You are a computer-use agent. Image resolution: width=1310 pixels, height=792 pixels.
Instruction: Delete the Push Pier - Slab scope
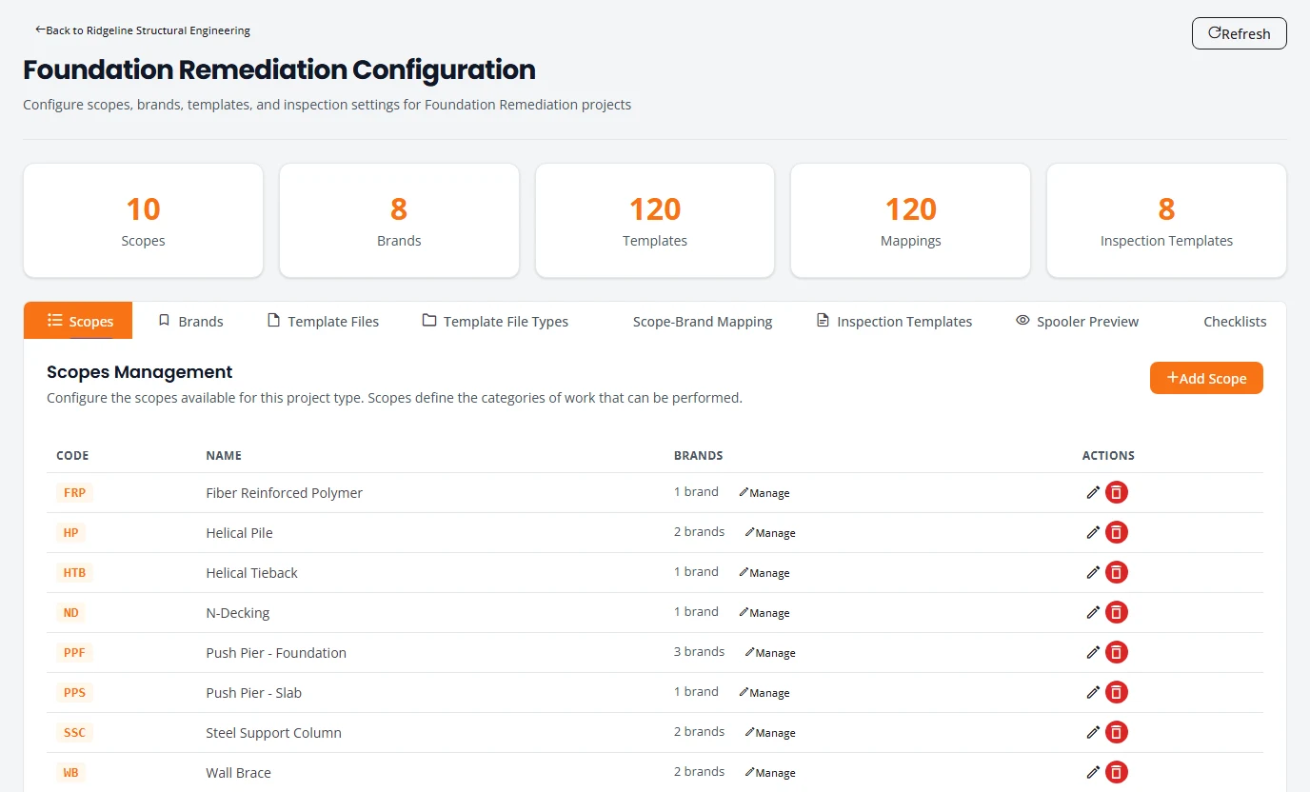click(x=1117, y=692)
